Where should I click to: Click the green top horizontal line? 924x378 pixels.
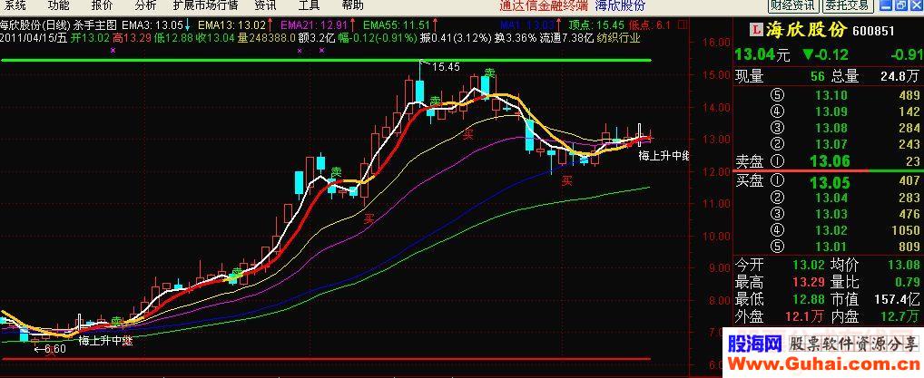point(326,60)
